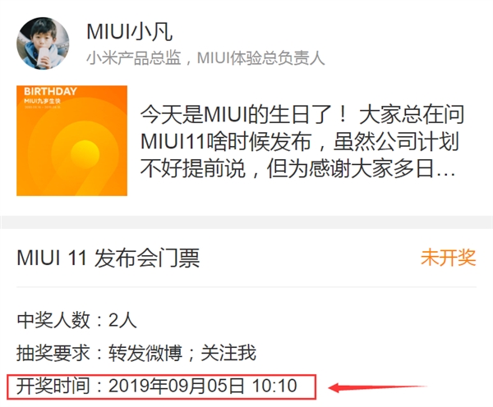The height and width of the screenshot is (407, 493).
Task: Open MIUI小凡's profile avatar
Action: [43, 43]
